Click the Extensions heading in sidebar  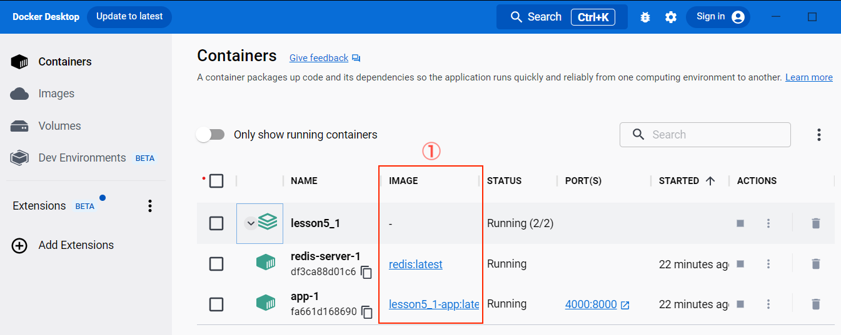pos(39,206)
